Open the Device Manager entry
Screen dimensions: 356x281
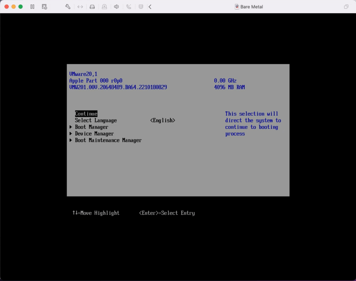tap(94, 134)
